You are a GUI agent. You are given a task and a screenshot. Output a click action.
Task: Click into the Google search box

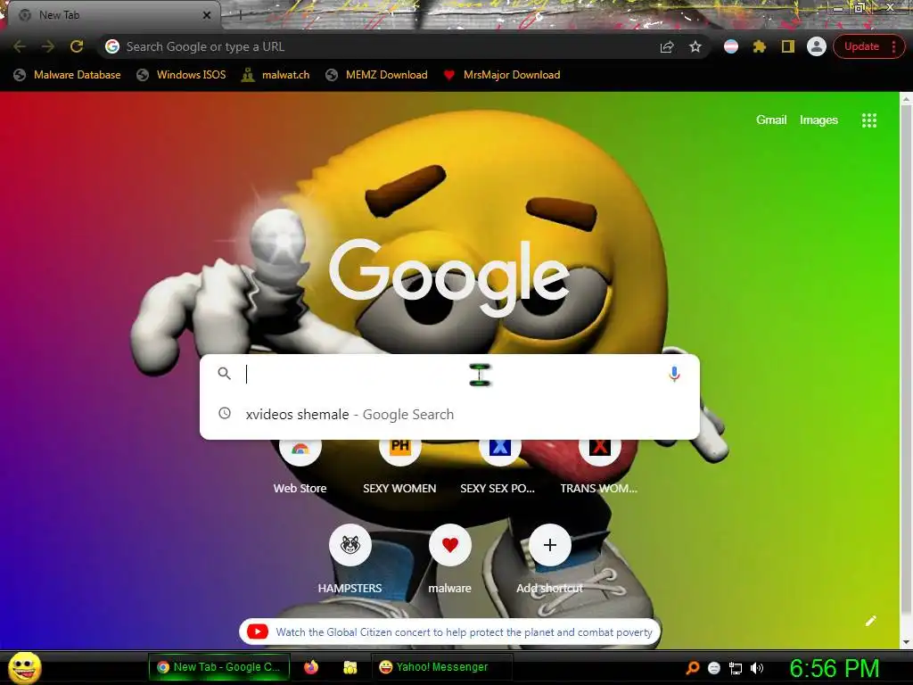pyautogui.click(x=449, y=374)
